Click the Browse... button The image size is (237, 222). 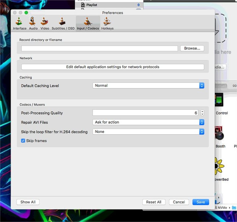[x=192, y=48]
